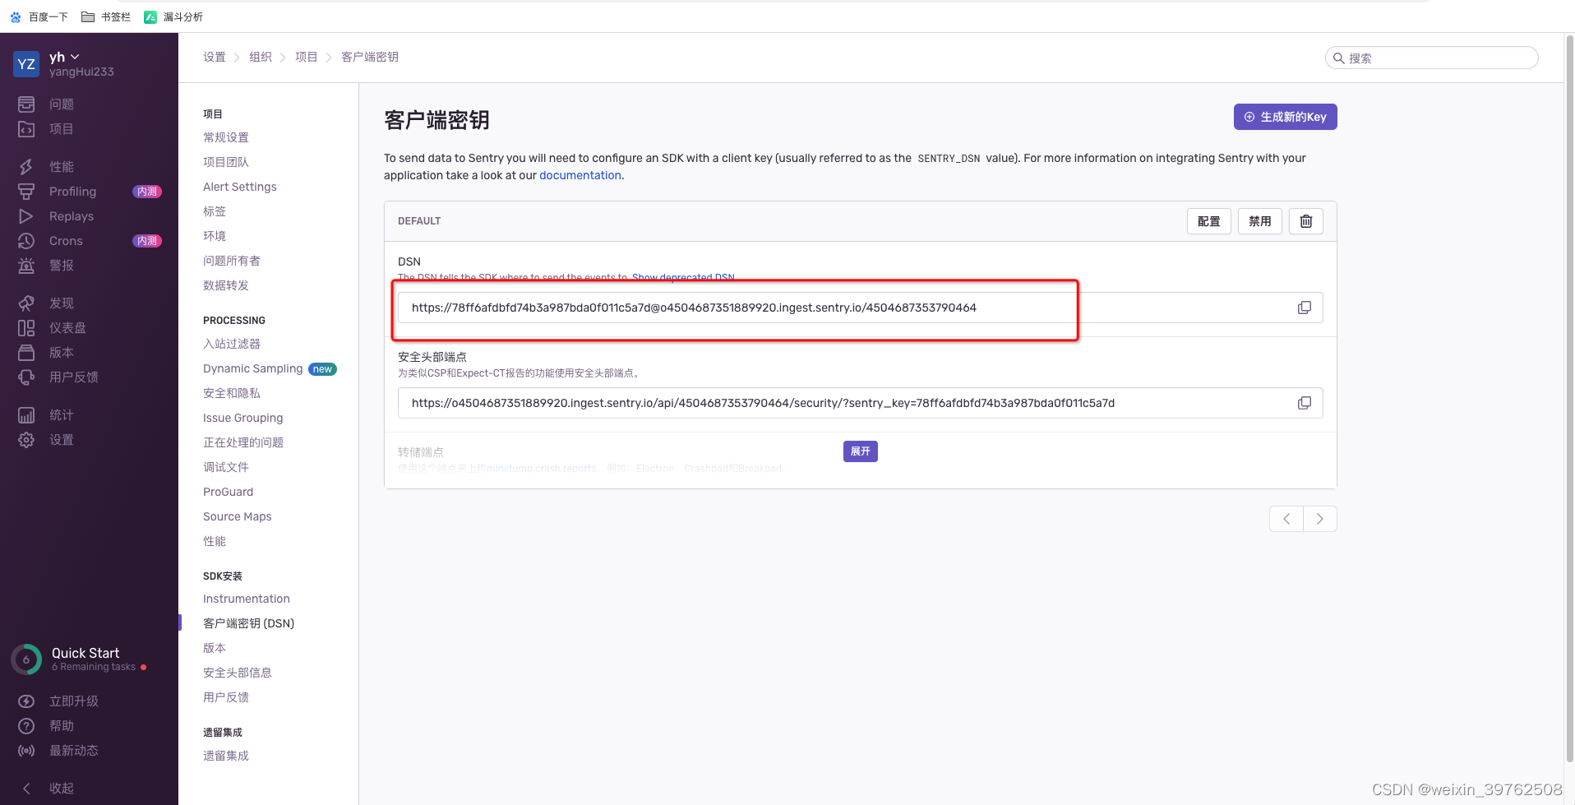Open the documentation link

click(580, 175)
